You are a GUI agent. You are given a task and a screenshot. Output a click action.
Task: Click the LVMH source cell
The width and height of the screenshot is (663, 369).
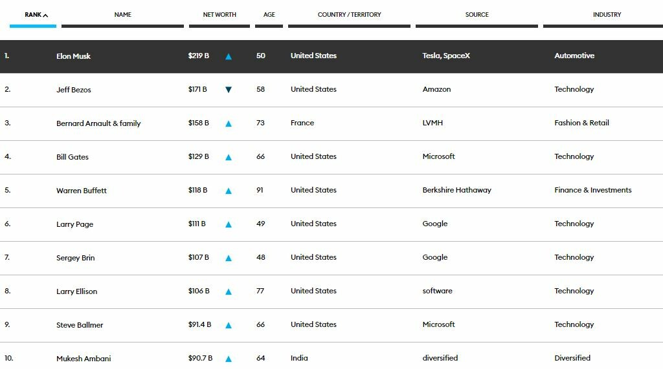[433, 123]
